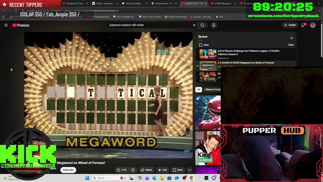Save the video below the player
The height and width of the screenshot is (182, 323).
[177, 170]
